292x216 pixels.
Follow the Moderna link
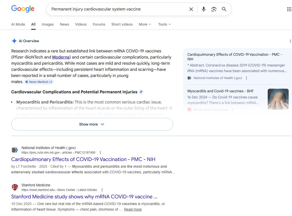tap(61, 57)
